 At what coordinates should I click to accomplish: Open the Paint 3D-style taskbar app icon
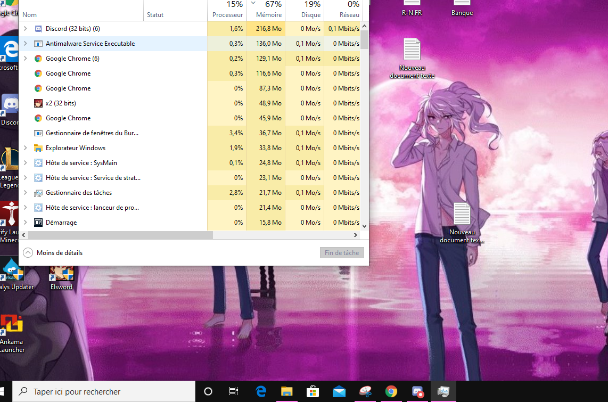pyautogui.click(x=365, y=391)
